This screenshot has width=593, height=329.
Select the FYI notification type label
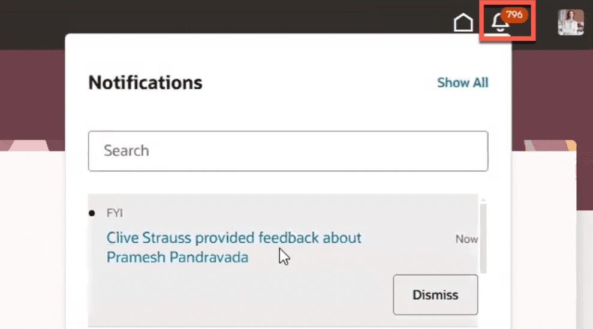click(x=115, y=213)
